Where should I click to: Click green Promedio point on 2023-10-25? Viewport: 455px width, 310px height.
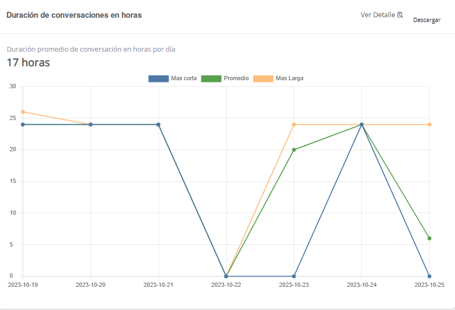click(429, 238)
